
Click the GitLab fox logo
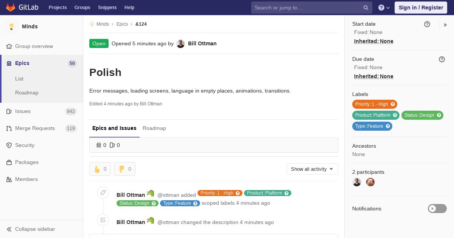[x=11, y=8]
